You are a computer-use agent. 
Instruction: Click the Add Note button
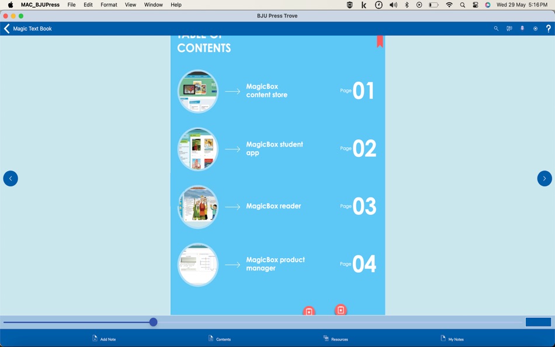(x=104, y=338)
